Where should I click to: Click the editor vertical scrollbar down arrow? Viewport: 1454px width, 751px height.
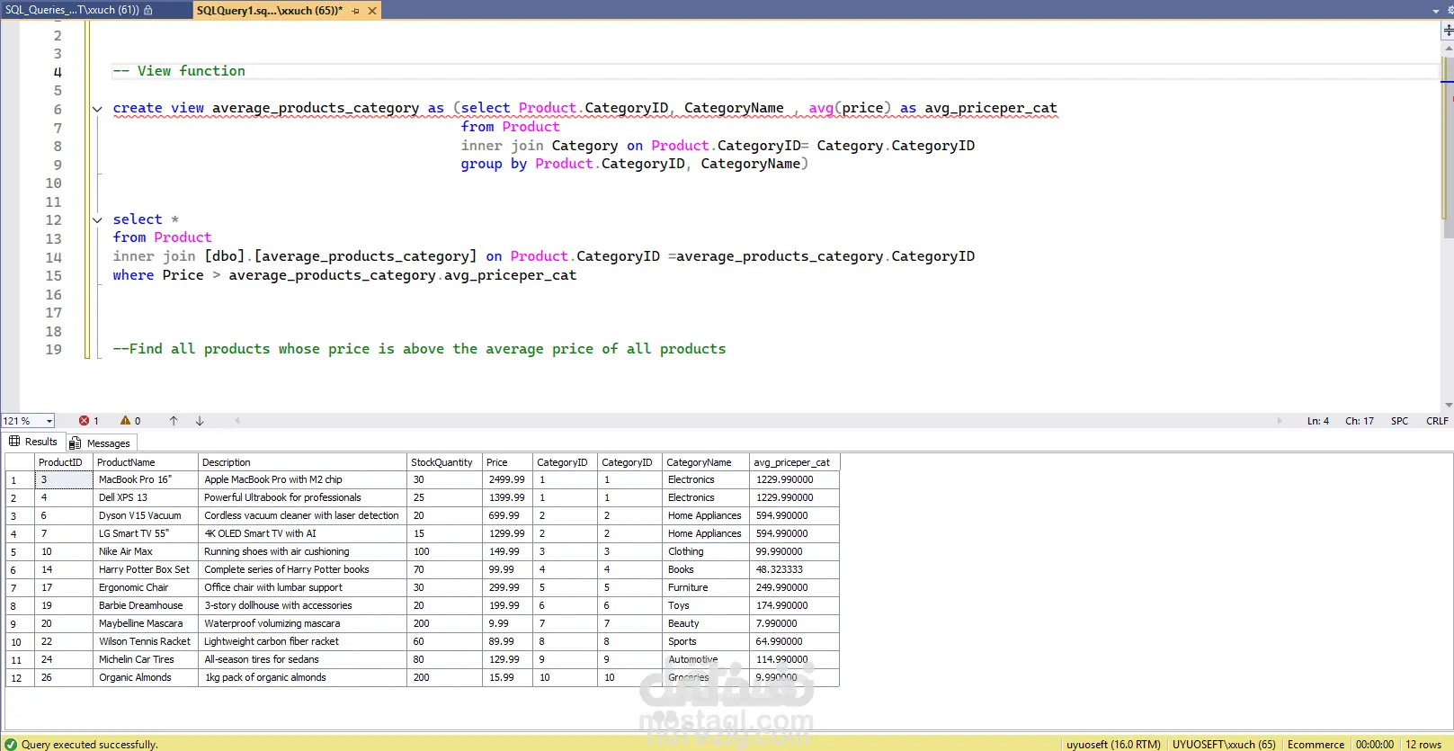click(1448, 406)
